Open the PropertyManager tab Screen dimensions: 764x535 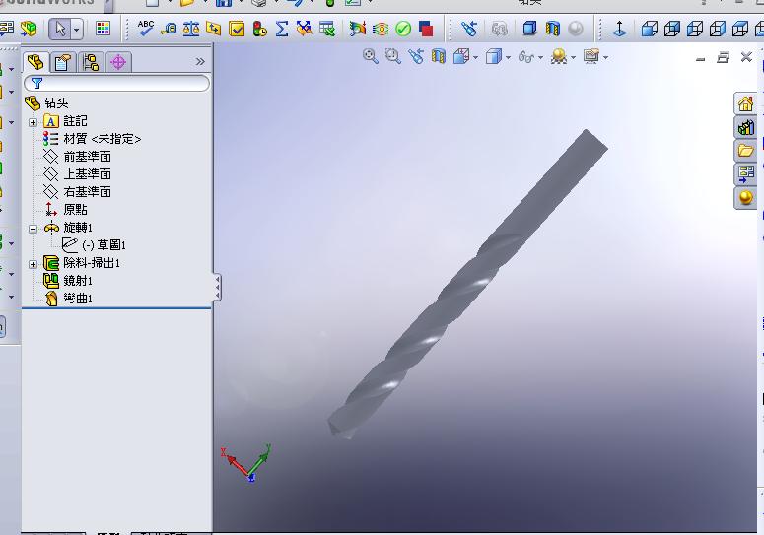coord(63,62)
